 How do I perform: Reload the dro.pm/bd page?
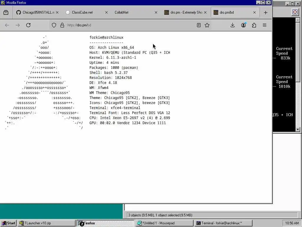click(x=28, y=25)
